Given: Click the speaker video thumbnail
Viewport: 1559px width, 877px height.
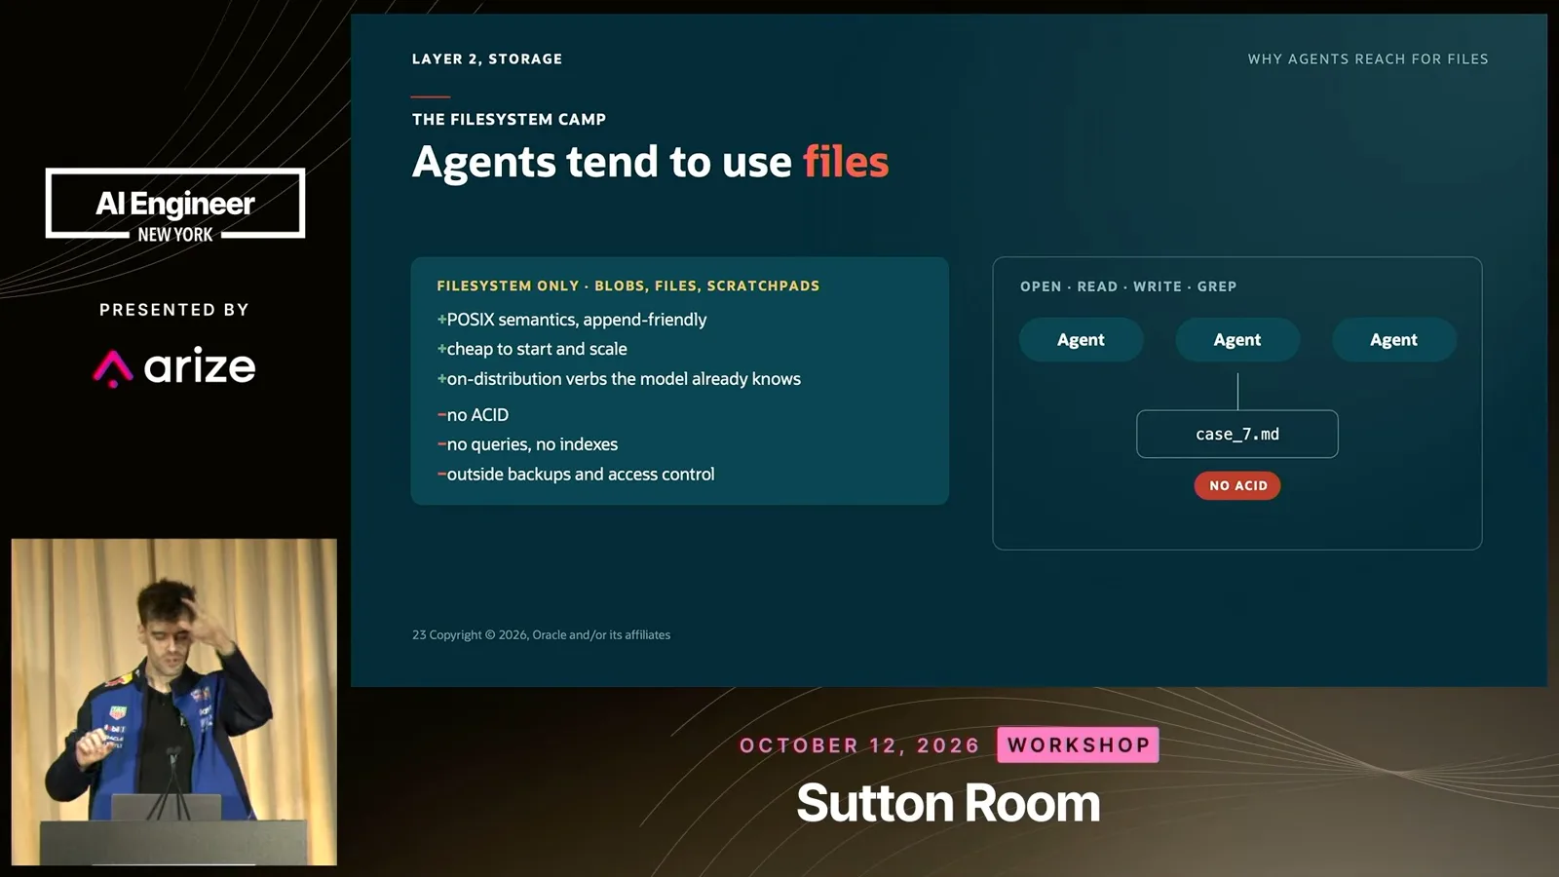Looking at the screenshot, I should click(174, 702).
